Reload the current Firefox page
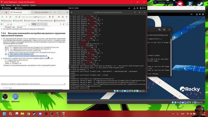The height and width of the screenshot is (117, 208). tap(10, 17)
